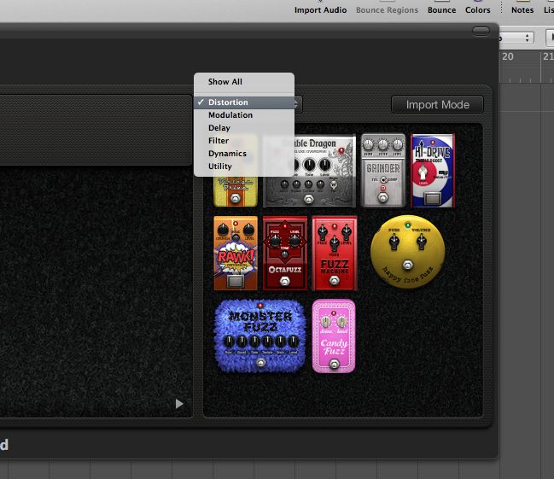The image size is (554, 479).
Task: Toggle Happy Face Fuzz footswitch
Action: click(408, 265)
